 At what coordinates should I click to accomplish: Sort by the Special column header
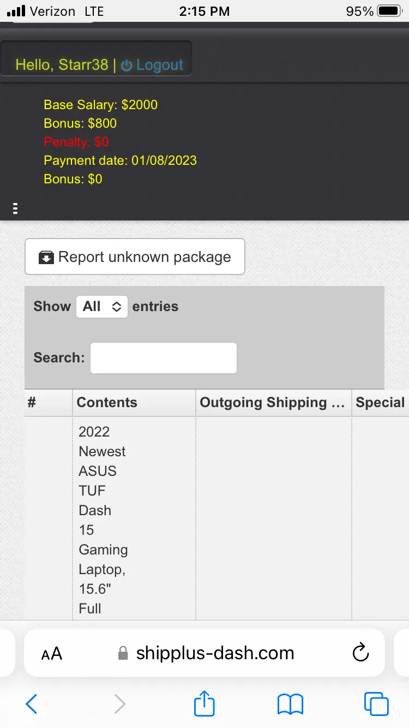click(x=380, y=403)
